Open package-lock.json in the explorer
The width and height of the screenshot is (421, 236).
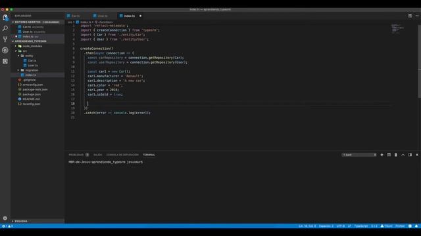tap(37, 89)
